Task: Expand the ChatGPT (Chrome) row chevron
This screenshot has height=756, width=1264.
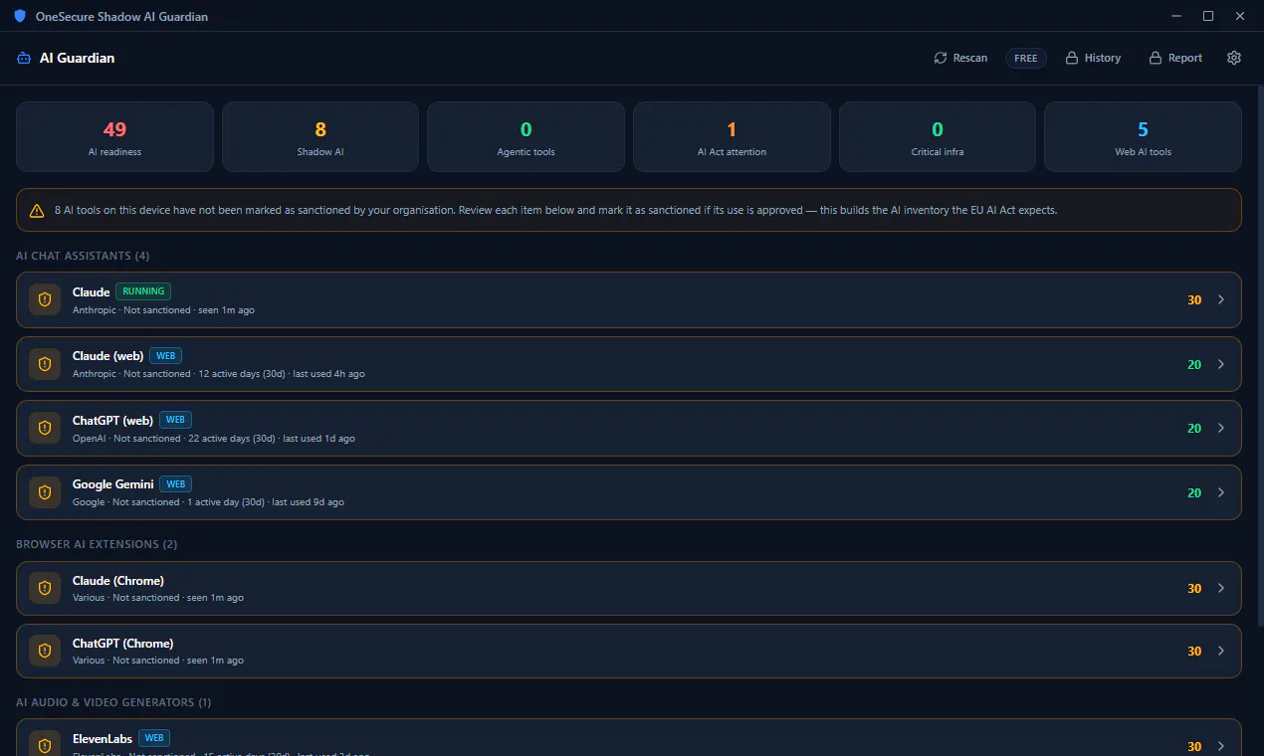Action: click(x=1221, y=651)
